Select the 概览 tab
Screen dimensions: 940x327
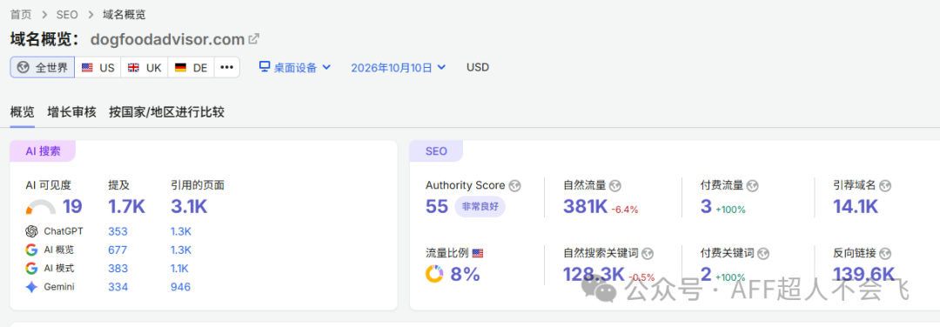22,112
